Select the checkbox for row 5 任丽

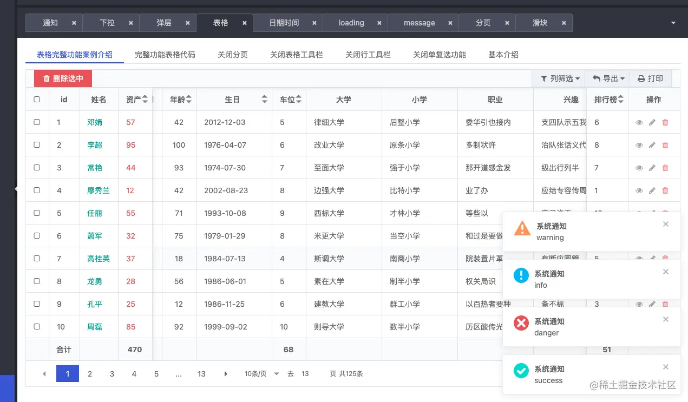[37, 213]
